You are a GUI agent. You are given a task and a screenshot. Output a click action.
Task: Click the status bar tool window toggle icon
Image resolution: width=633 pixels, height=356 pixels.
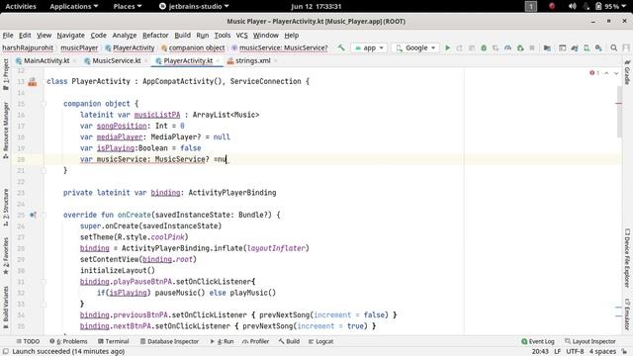pos(5,352)
